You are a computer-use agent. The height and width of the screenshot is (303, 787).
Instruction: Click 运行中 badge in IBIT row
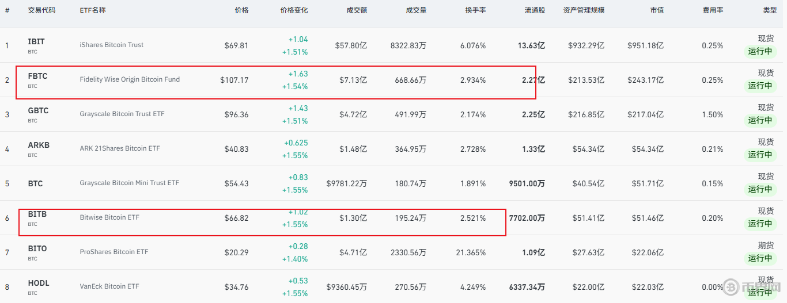click(x=760, y=51)
